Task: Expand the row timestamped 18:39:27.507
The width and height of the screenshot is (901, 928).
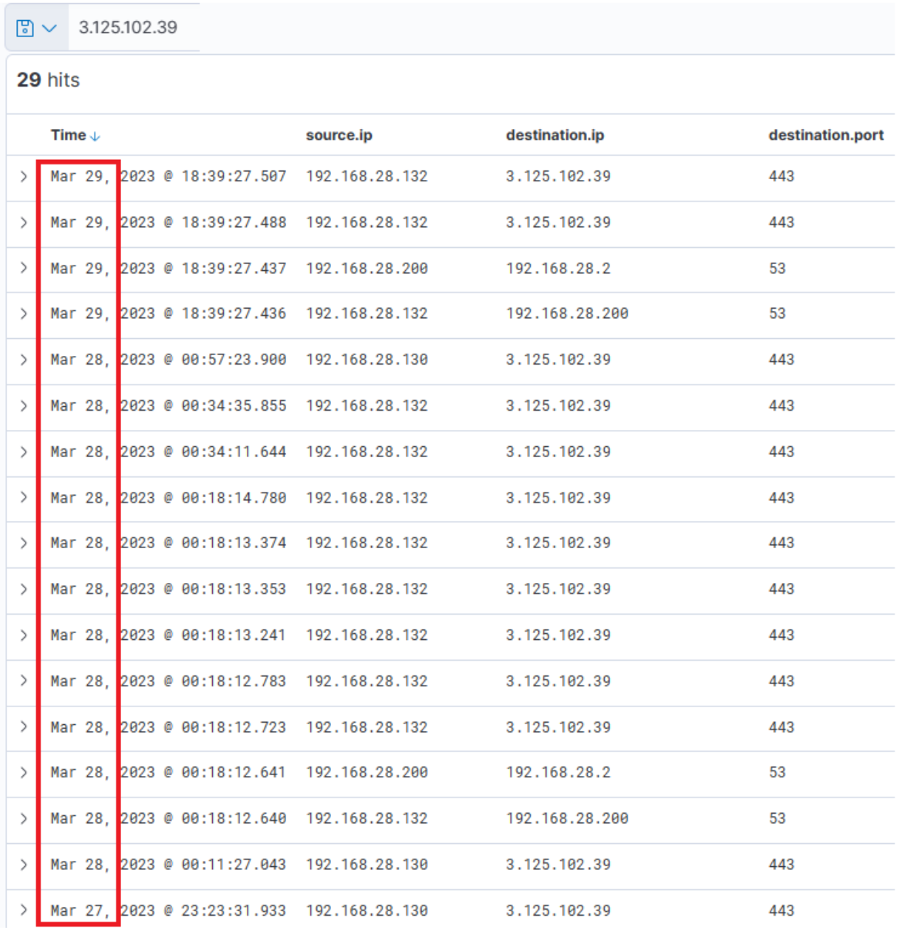Action: point(24,177)
